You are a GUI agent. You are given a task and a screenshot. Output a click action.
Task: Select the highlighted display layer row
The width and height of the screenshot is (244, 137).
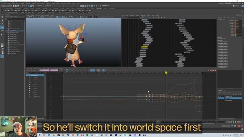pos(230,98)
